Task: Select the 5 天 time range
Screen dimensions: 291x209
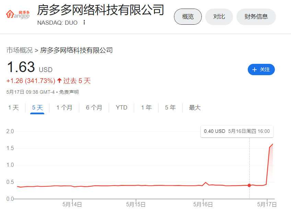Action: pyautogui.click(x=37, y=107)
